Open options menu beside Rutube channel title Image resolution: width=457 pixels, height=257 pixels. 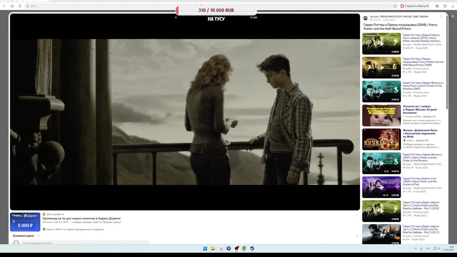point(441,16)
